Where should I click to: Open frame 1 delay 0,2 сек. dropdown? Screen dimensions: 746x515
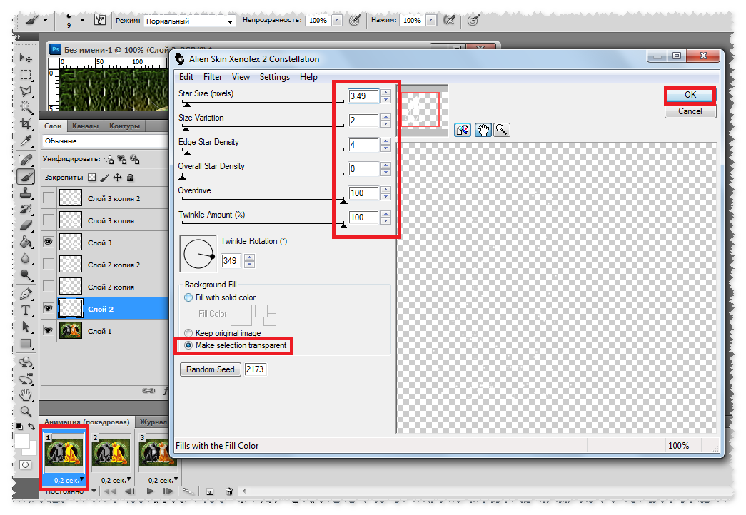[82, 479]
